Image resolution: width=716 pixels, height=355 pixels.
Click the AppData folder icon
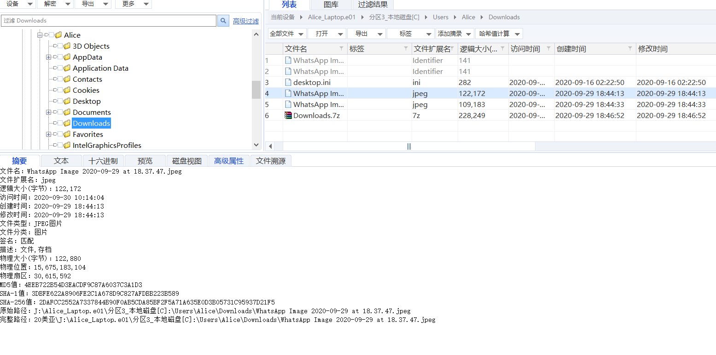(x=67, y=57)
